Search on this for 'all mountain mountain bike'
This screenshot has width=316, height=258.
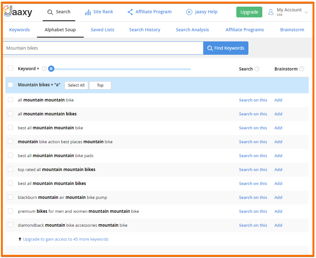click(x=253, y=100)
